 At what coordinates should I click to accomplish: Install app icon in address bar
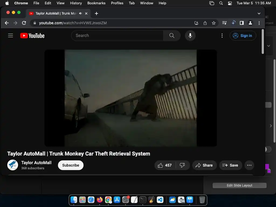196,23
